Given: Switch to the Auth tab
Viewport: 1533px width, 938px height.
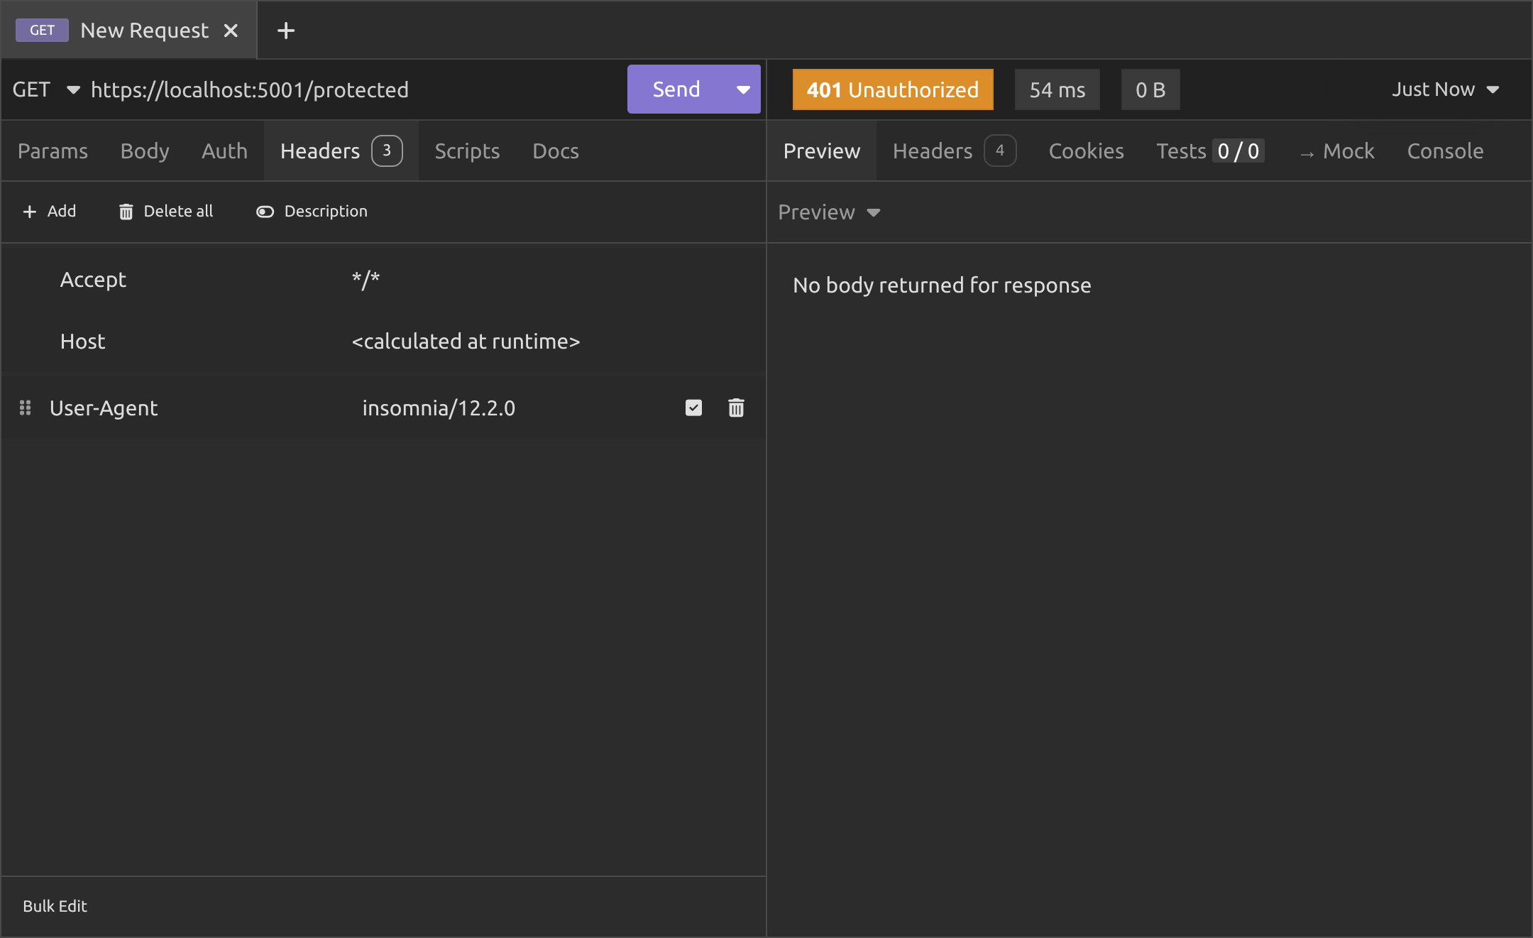Looking at the screenshot, I should coord(224,151).
